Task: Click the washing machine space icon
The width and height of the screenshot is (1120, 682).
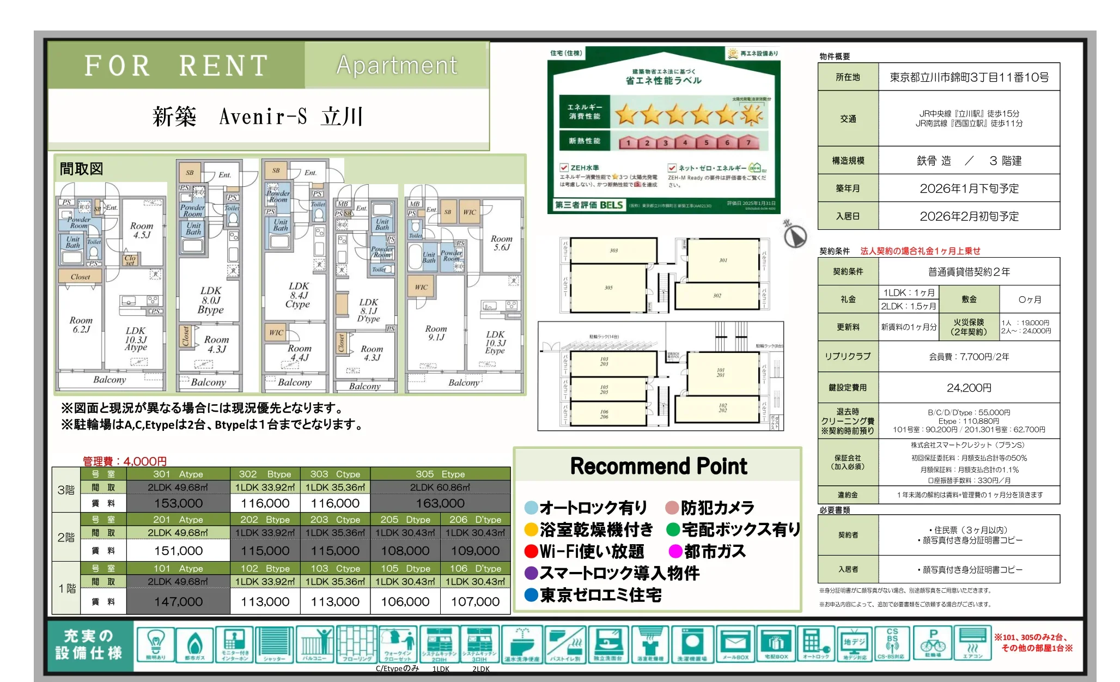Action: 692,644
